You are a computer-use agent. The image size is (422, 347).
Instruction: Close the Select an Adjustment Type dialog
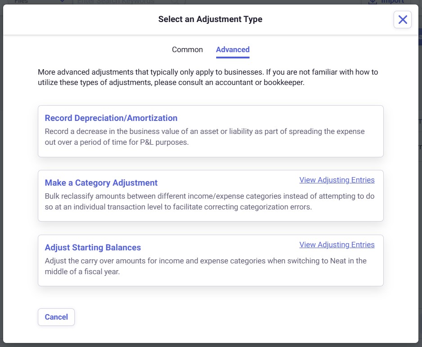click(x=402, y=20)
